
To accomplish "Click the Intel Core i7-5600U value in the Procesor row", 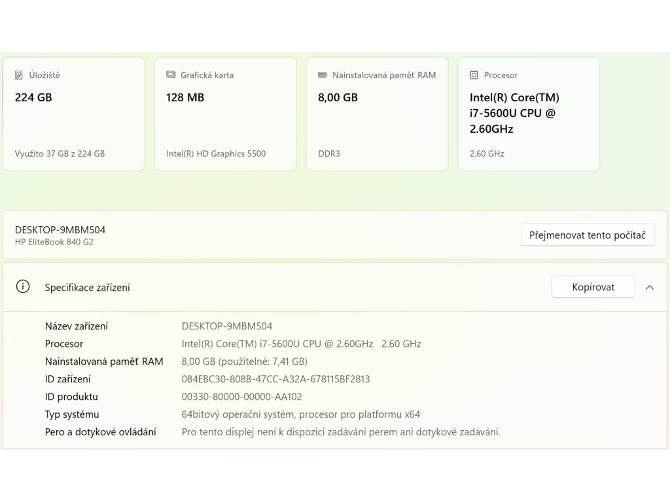I will coord(301,344).
